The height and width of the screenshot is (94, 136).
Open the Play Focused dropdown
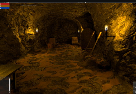(81, 2)
